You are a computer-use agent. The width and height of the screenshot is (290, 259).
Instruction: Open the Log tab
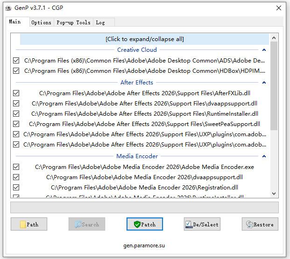(x=100, y=22)
